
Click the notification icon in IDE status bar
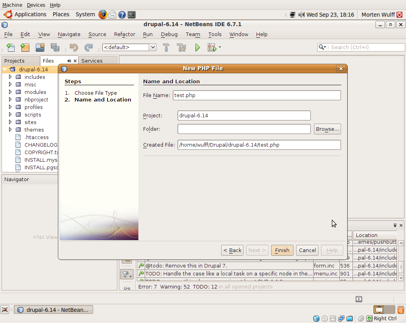pyautogui.click(x=358, y=299)
